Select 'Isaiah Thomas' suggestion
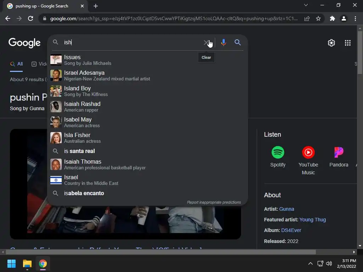The height and width of the screenshot is (272, 363). (x=148, y=164)
